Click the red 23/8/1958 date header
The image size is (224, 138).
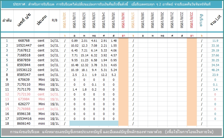(x=191, y=20)
